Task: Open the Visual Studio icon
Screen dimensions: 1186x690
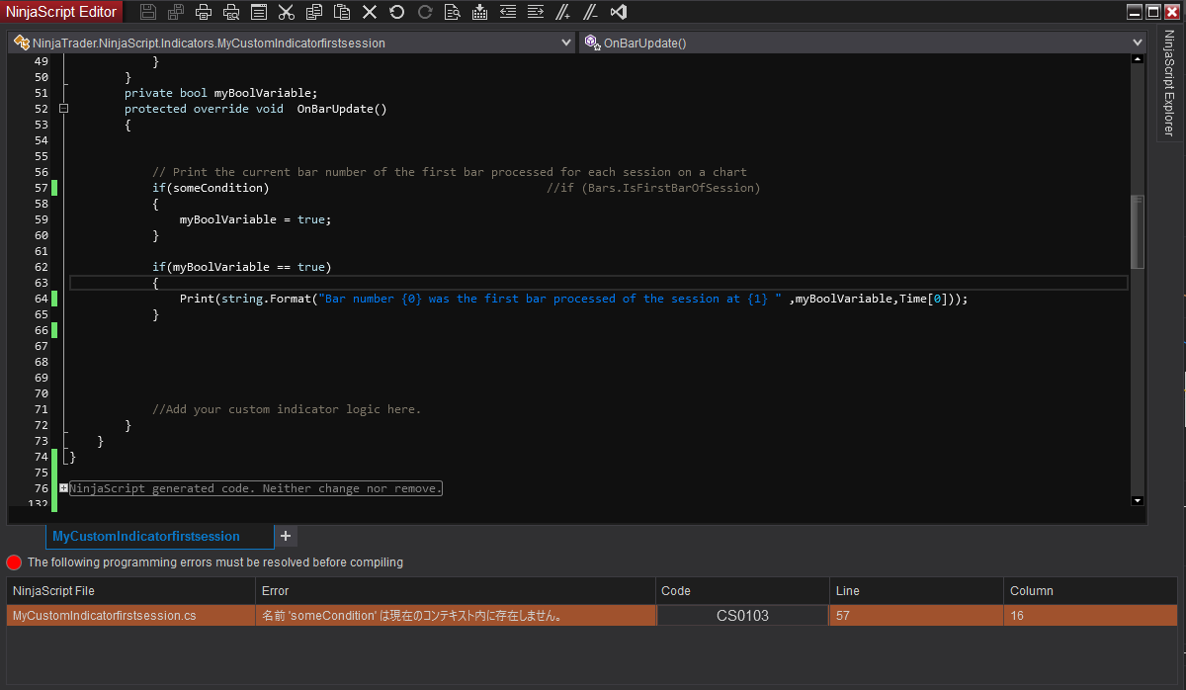Action: [619, 12]
